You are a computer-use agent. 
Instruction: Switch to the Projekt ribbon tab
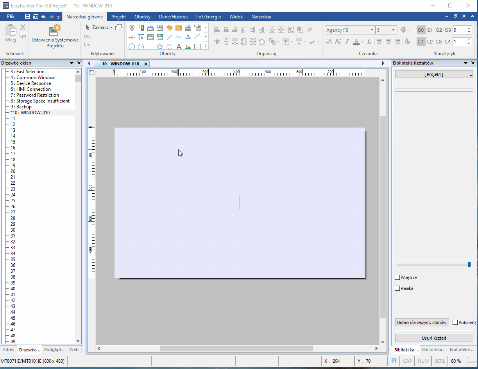coord(118,17)
